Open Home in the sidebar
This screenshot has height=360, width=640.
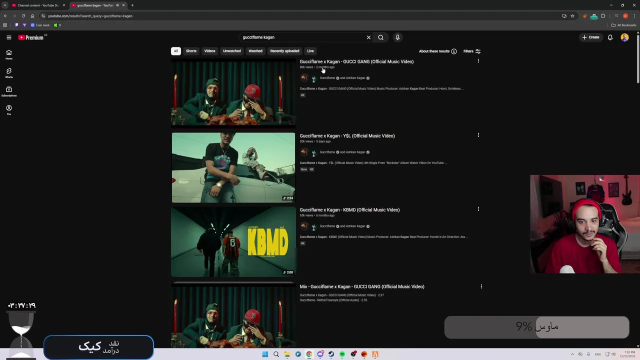[x=9, y=54]
